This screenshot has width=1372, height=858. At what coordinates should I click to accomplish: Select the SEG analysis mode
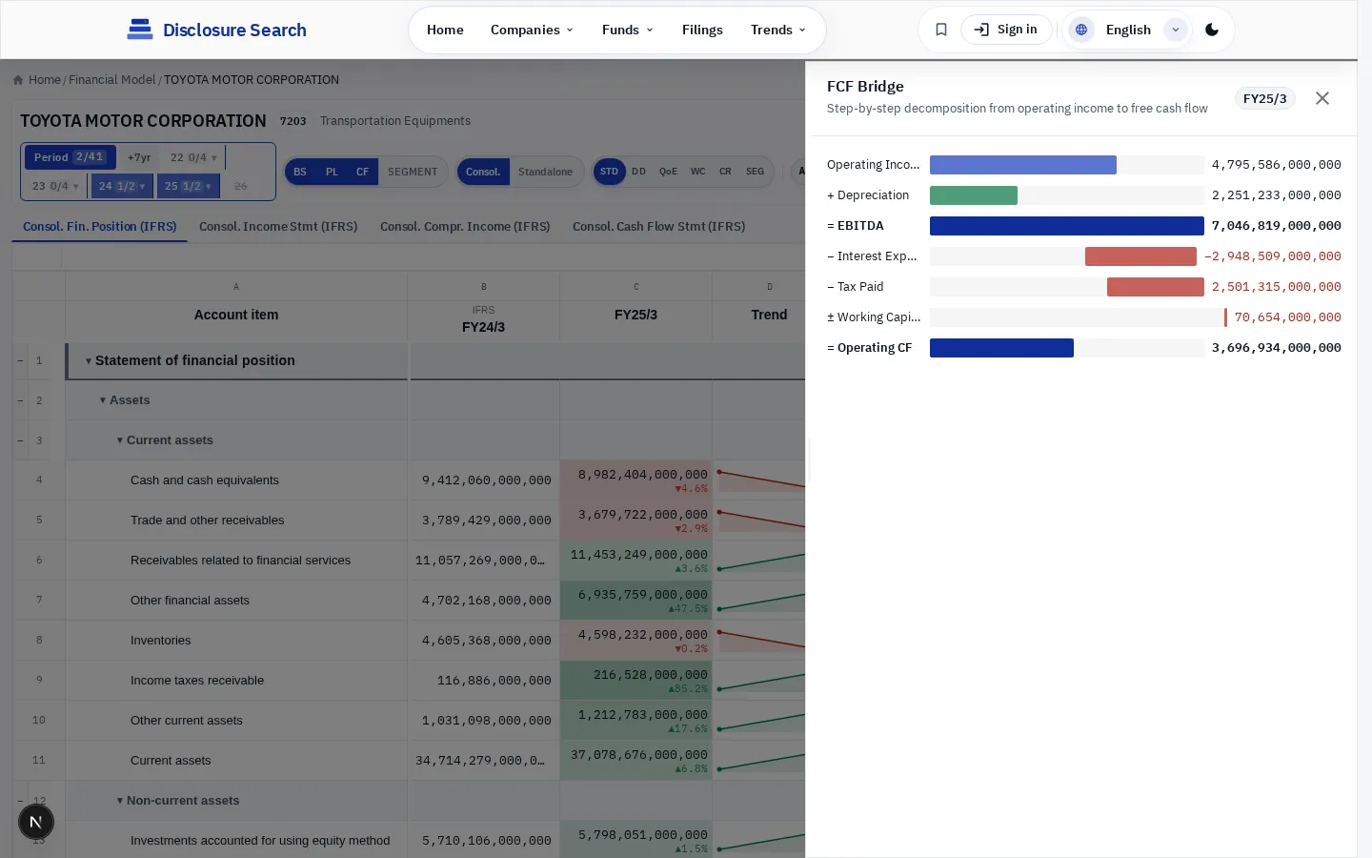pyautogui.click(x=755, y=172)
